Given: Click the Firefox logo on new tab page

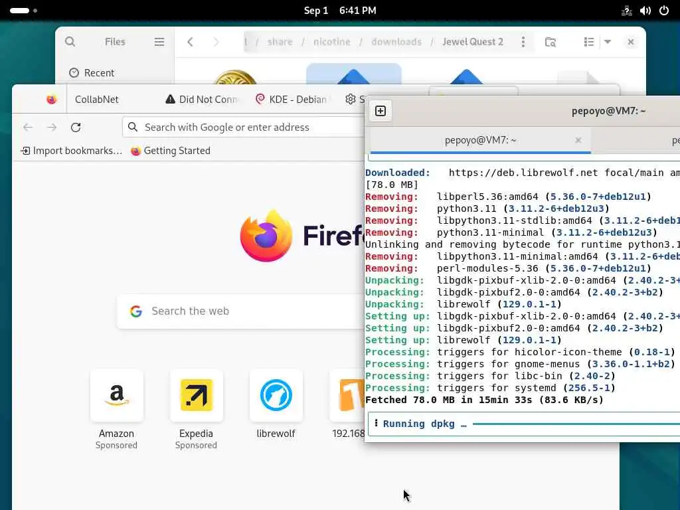Looking at the screenshot, I should 266,236.
